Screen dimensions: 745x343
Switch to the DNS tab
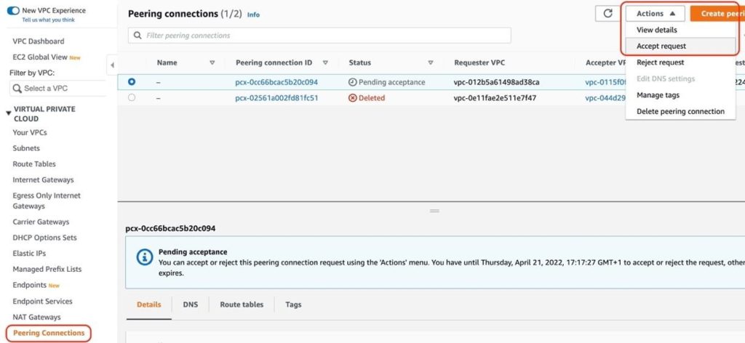(x=191, y=304)
